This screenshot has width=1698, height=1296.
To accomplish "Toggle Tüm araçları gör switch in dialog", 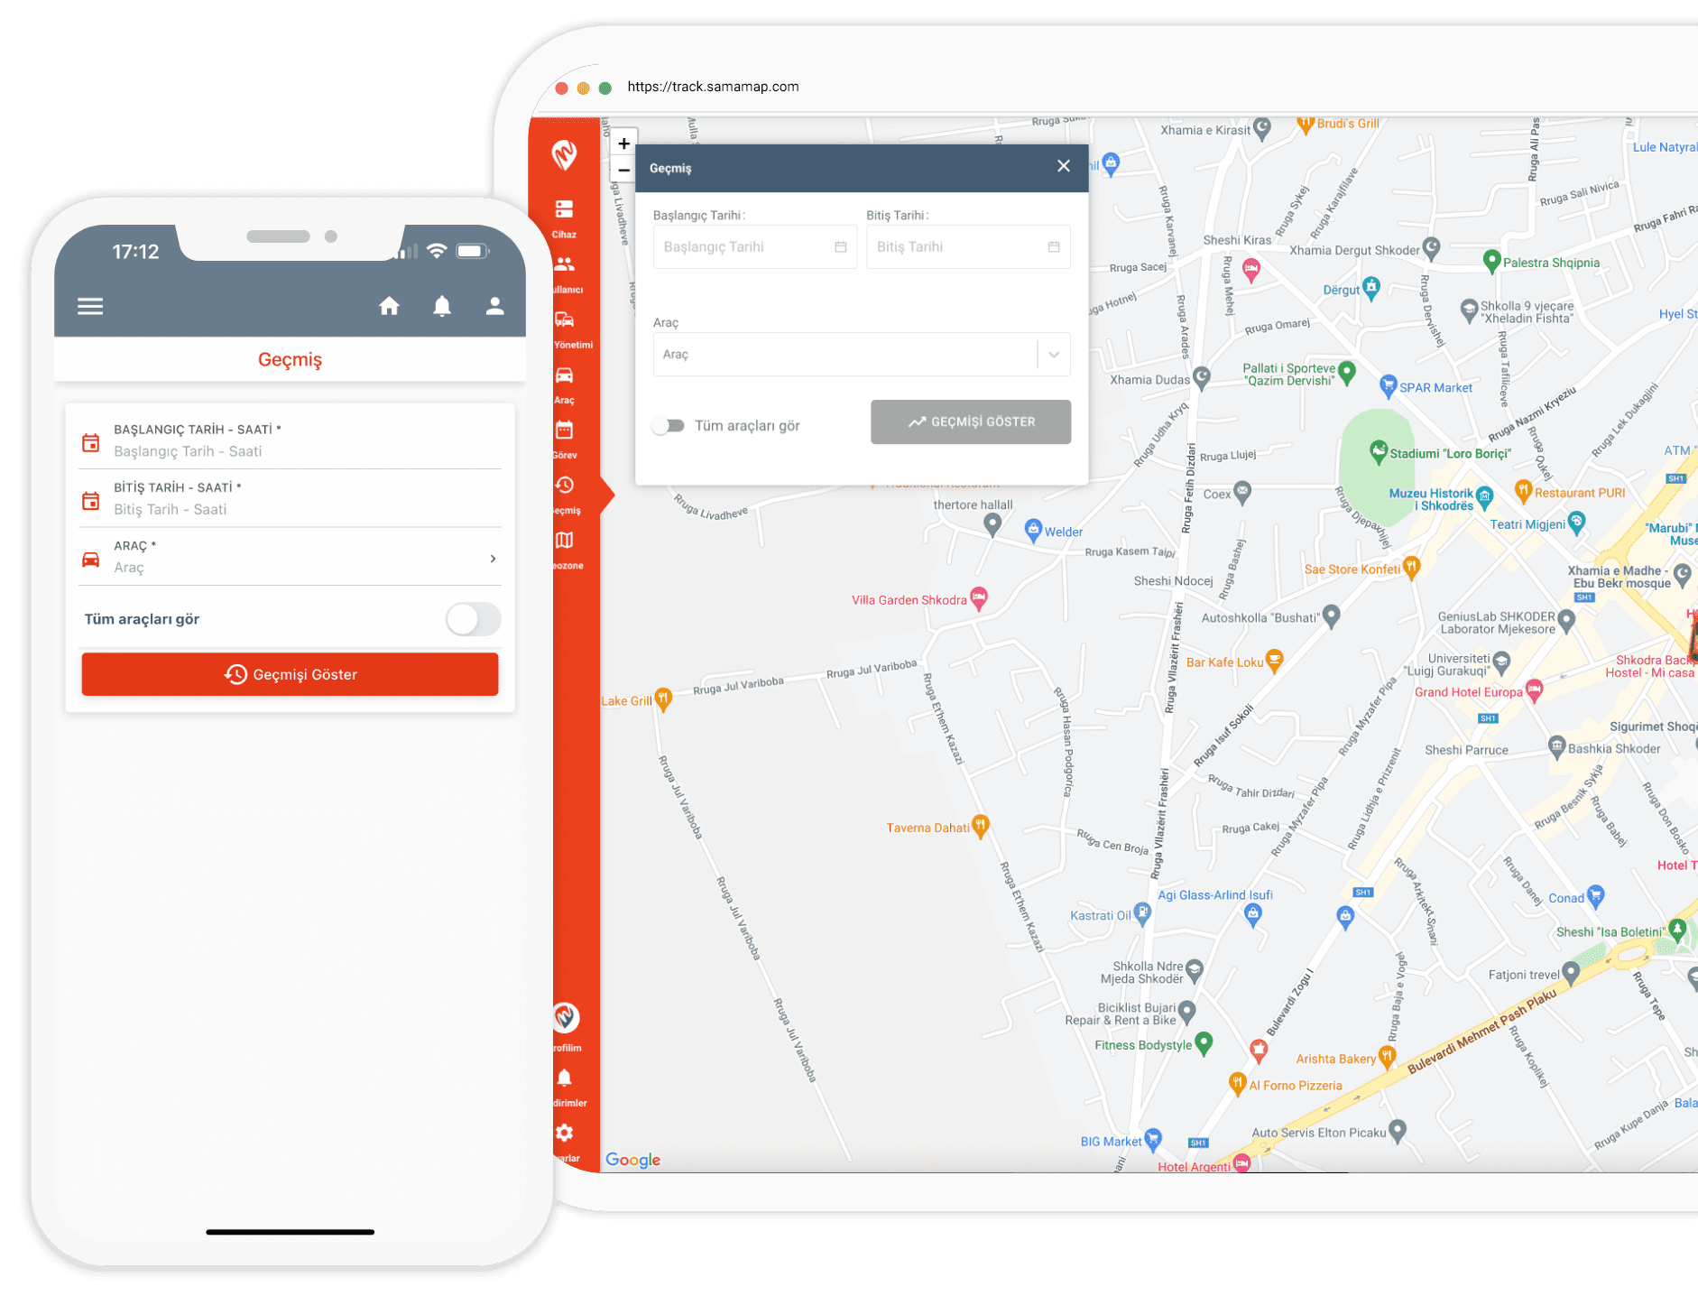I will coord(669,426).
